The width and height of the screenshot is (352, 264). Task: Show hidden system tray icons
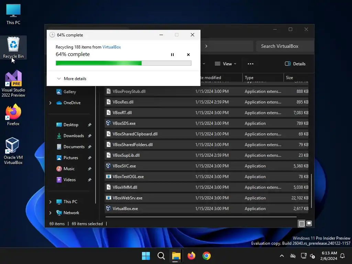[282, 256]
